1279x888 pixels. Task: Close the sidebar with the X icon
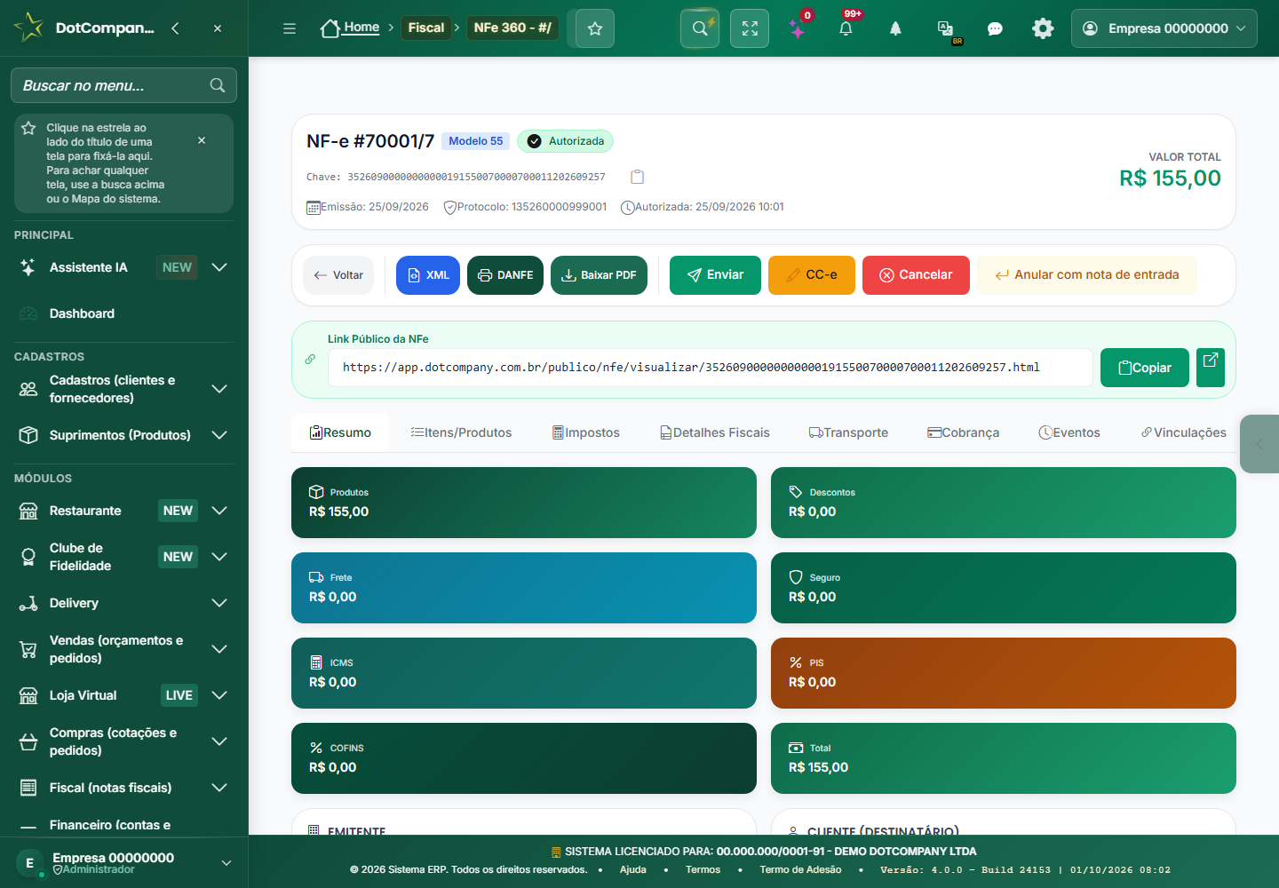218,28
